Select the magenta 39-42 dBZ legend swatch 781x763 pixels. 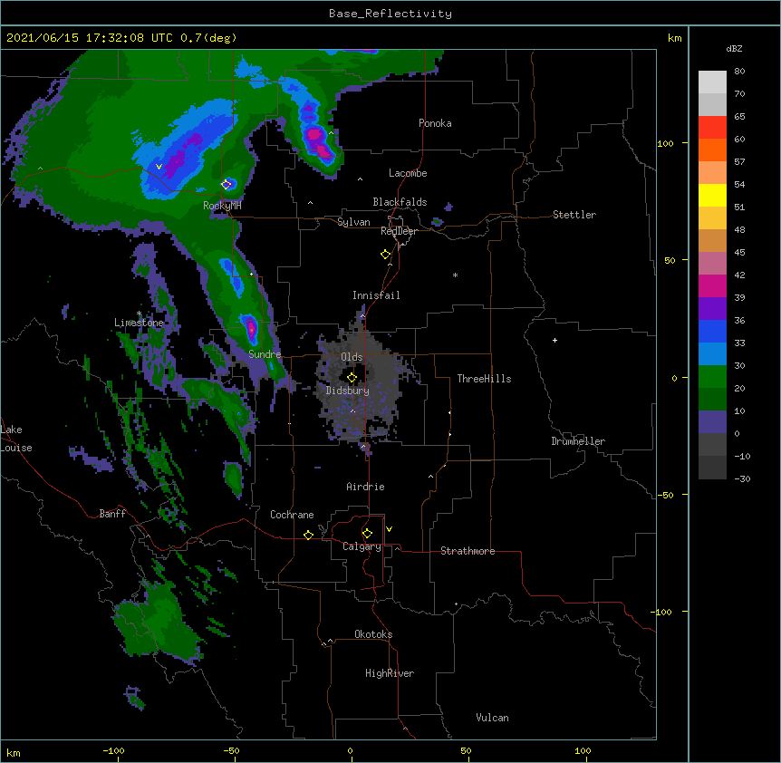click(712, 285)
